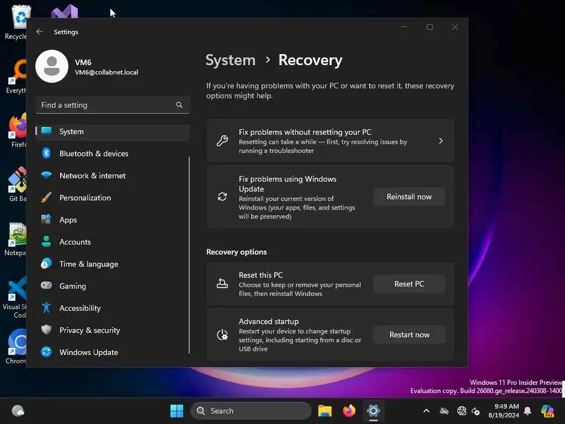565x424 pixels.
Task: Open Bluetooth & devices settings
Action: [x=113, y=153]
